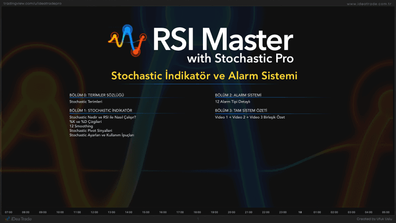The image size is (396, 223).
Task: Click the 10:00 time axis marker
Action: [60, 212]
